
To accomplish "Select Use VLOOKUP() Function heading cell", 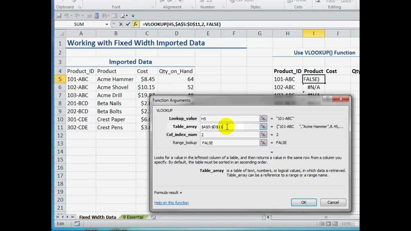I will (324, 53).
